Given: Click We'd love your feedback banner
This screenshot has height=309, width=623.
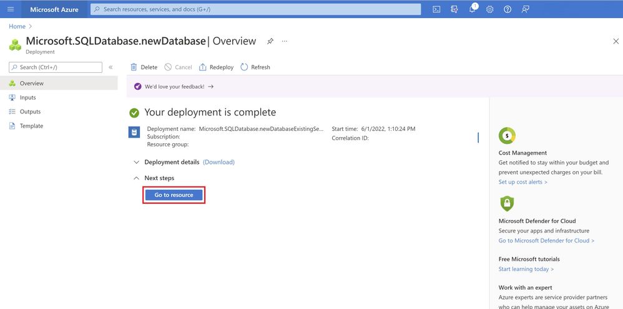Looking at the screenshot, I should 179,87.
